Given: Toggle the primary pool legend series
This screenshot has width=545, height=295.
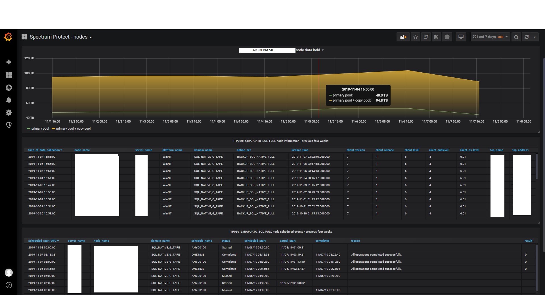Looking at the screenshot, I should coord(40,129).
